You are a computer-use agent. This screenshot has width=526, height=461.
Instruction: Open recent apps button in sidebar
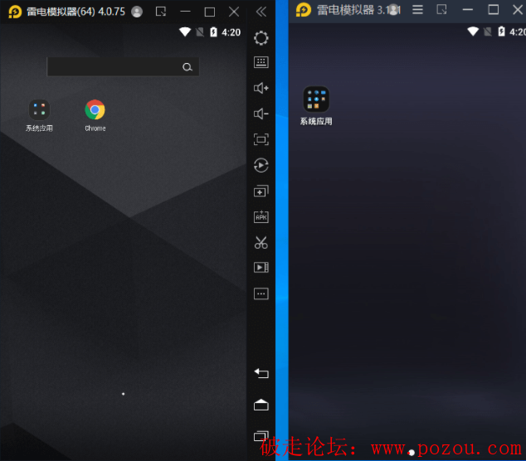pyautogui.click(x=261, y=436)
